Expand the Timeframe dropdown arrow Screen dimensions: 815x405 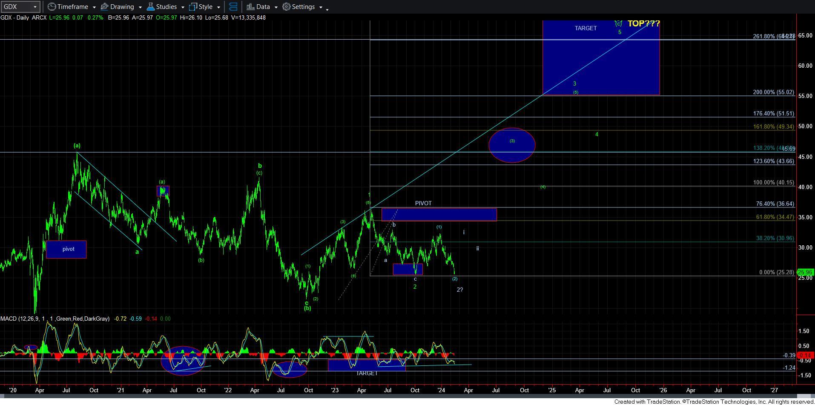(x=94, y=7)
